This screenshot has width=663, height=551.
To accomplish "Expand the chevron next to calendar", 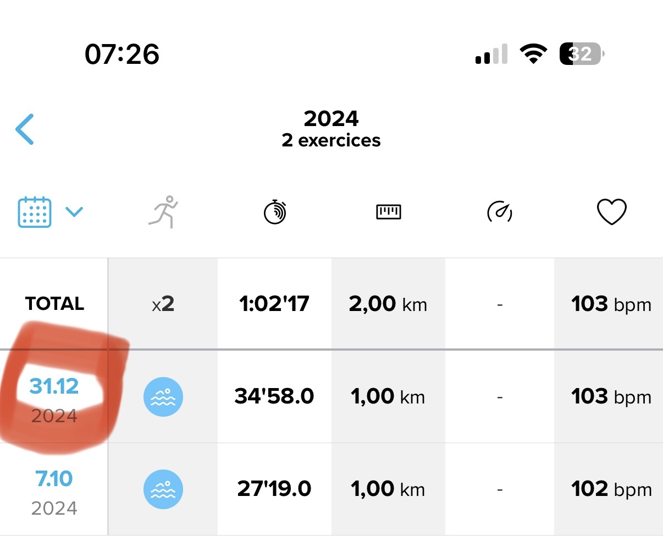I will (x=74, y=211).
